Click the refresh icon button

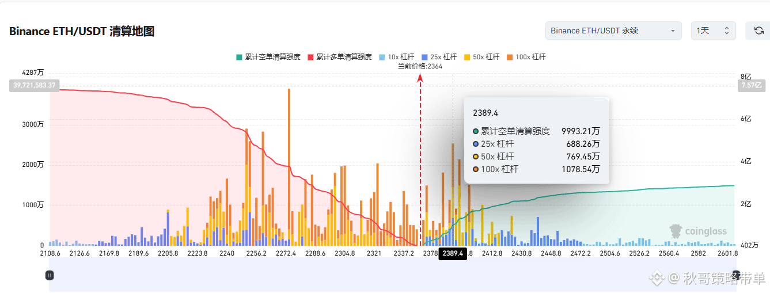click(x=758, y=31)
